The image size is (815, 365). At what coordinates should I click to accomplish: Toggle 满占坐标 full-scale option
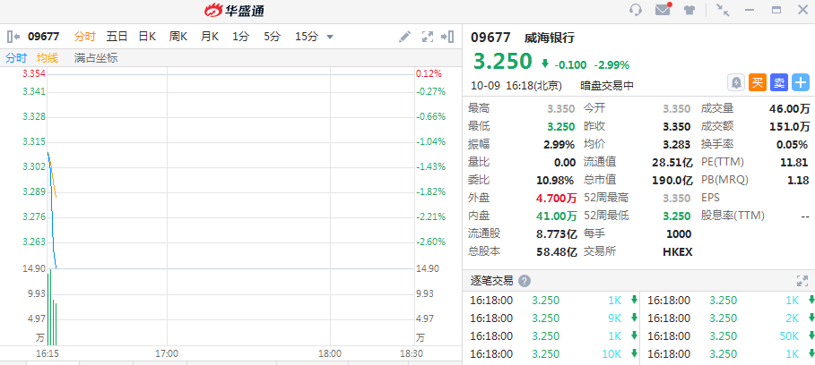coord(96,58)
